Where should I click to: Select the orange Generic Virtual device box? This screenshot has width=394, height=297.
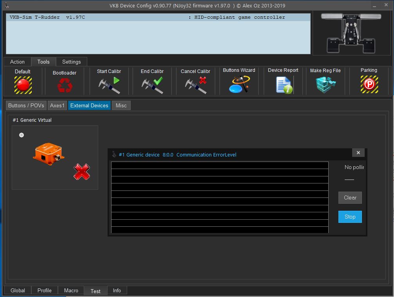[x=49, y=154]
